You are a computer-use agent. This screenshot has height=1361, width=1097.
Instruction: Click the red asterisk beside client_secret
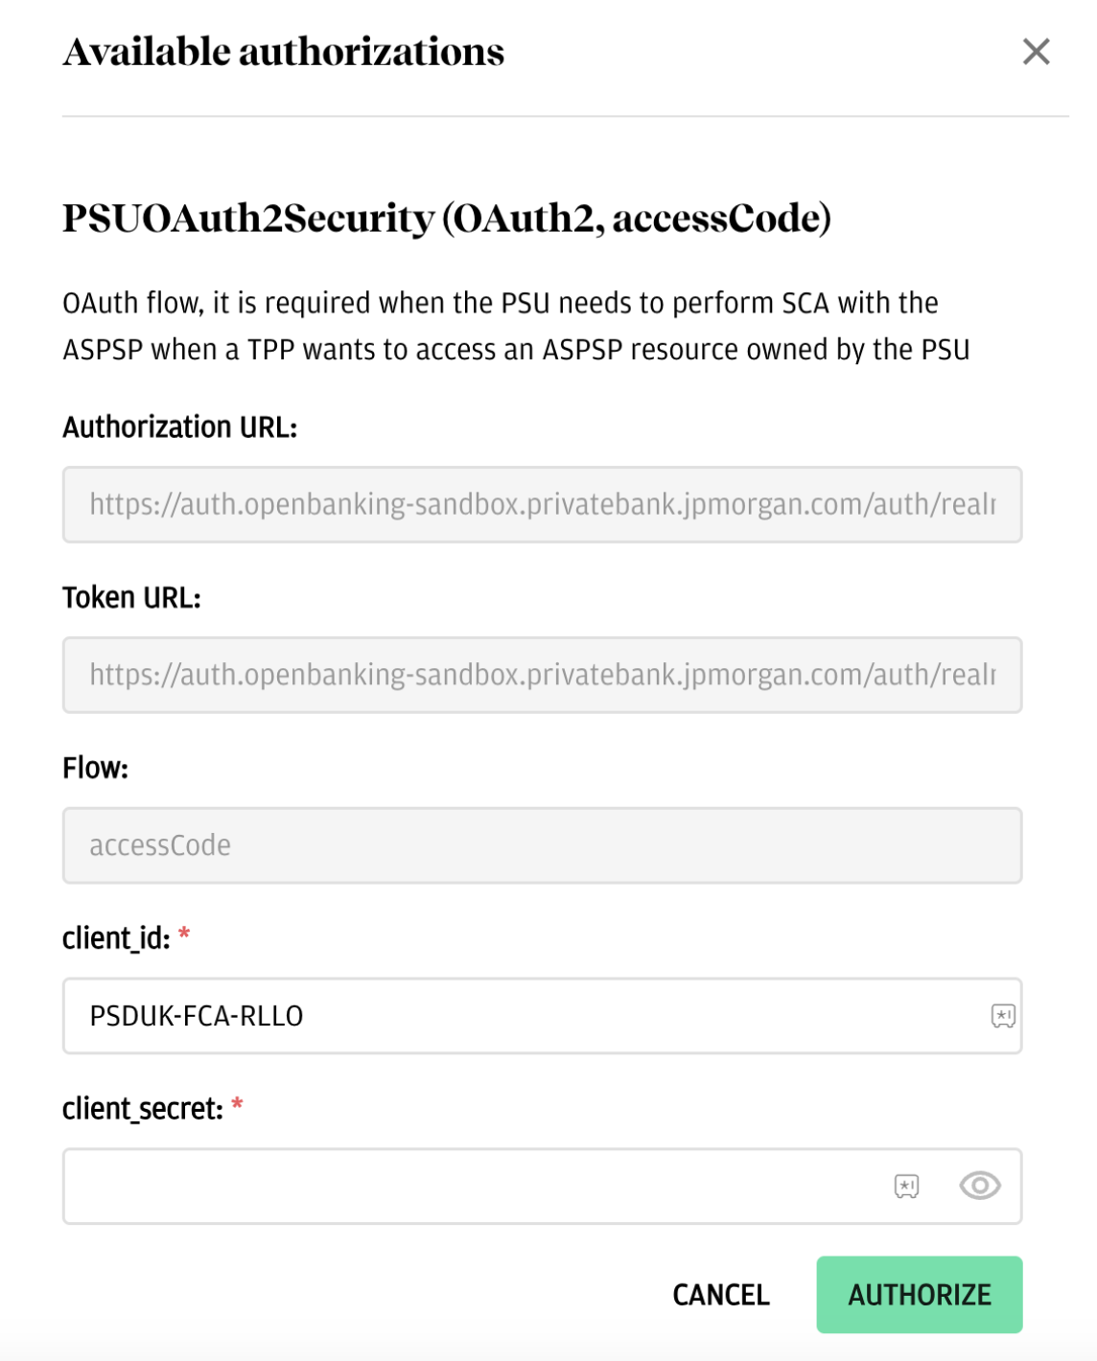[x=237, y=1107]
